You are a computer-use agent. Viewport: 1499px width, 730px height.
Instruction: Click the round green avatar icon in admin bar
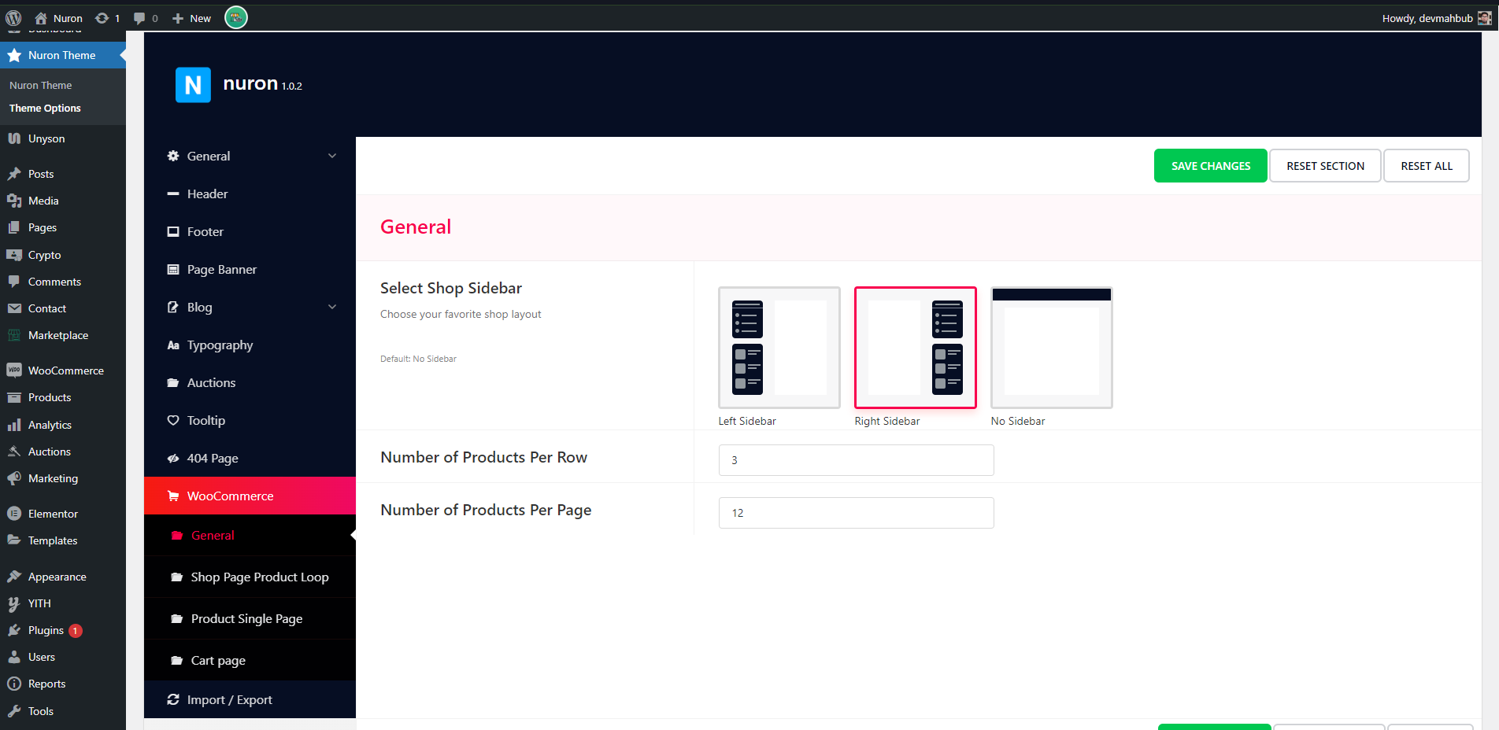click(236, 17)
